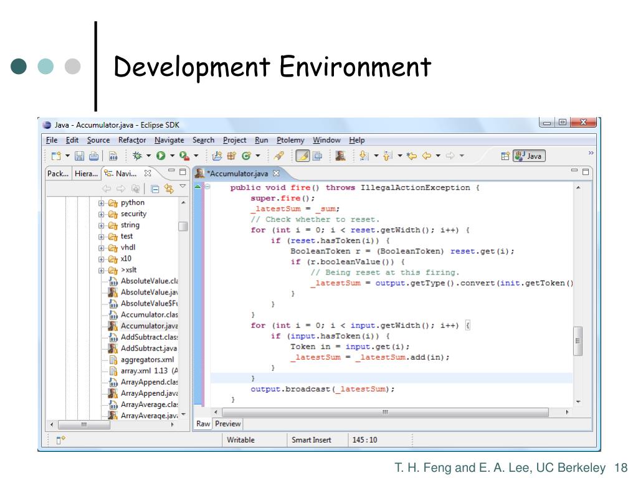
Task: Switch to the Pack... explorer tab
Action: point(58,174)
